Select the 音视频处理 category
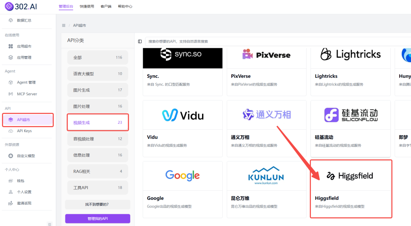The height and width of the screenshot is (226, 411). point(97,139)
